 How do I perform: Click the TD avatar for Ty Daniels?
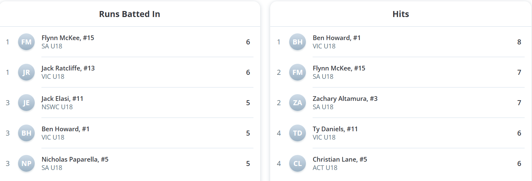tap(298, 133)
